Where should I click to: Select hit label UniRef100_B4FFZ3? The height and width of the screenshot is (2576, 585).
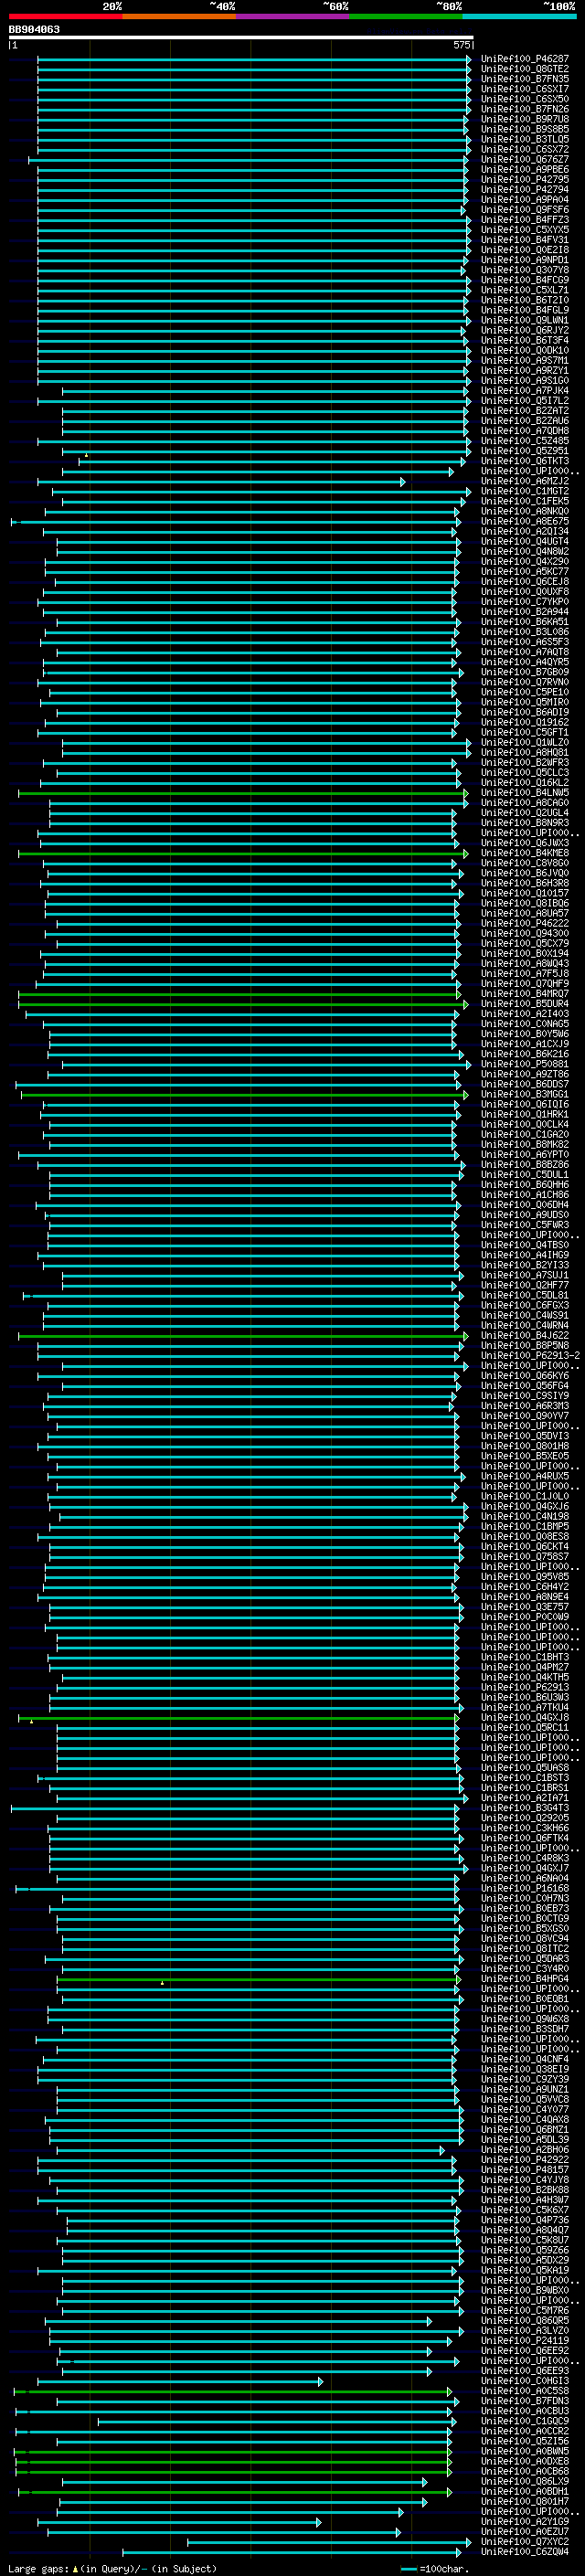coord(524,220)
